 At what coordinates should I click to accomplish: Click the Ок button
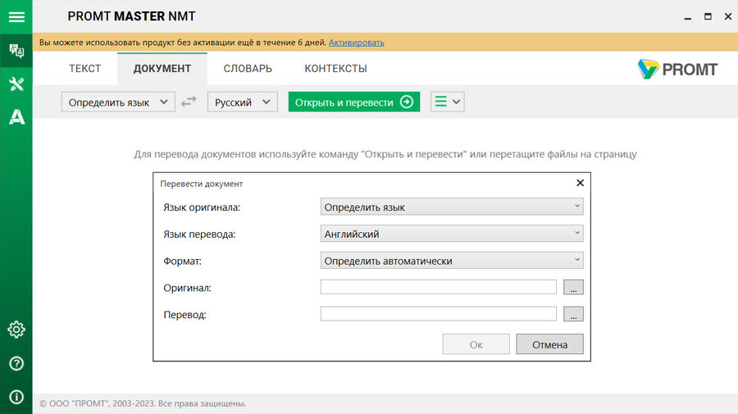(x=476, y=343)
